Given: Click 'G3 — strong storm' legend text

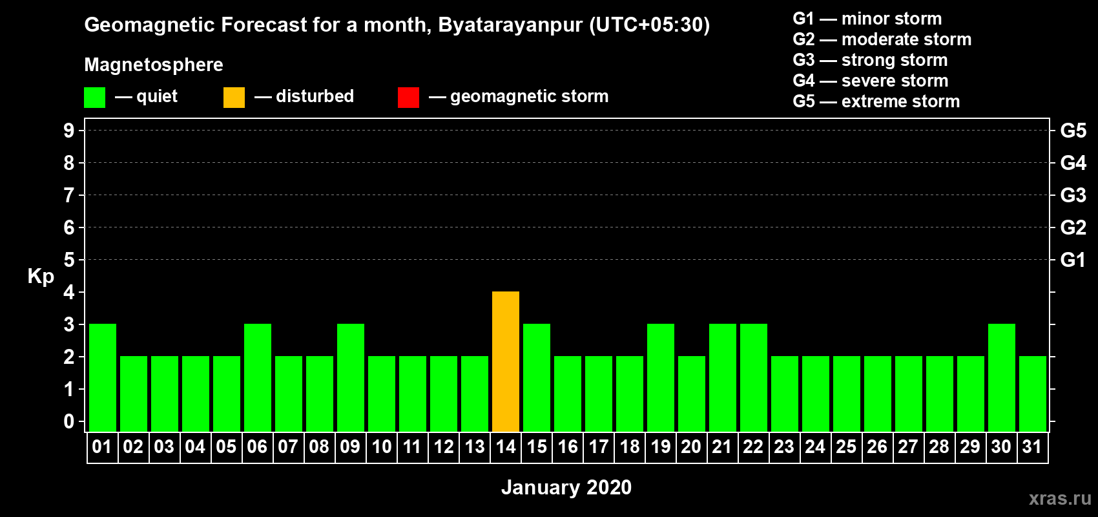Looking at the screenshot, I should pyautogui.click(x=871, y=60).
